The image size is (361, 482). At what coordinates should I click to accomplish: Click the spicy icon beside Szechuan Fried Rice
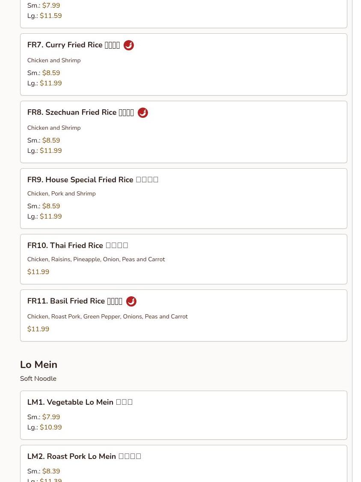[x=143, y=113]
